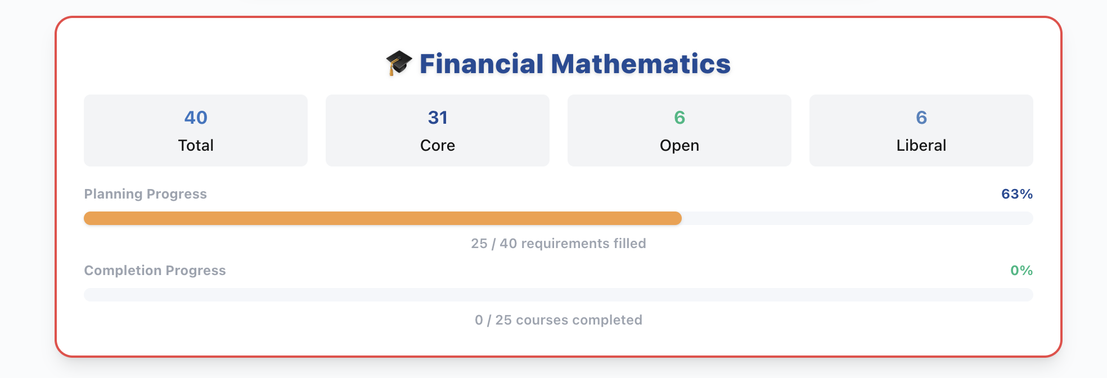1107x378 pixels.
Task: Click the Planning Progress label
Action: (x=146, y=194)
